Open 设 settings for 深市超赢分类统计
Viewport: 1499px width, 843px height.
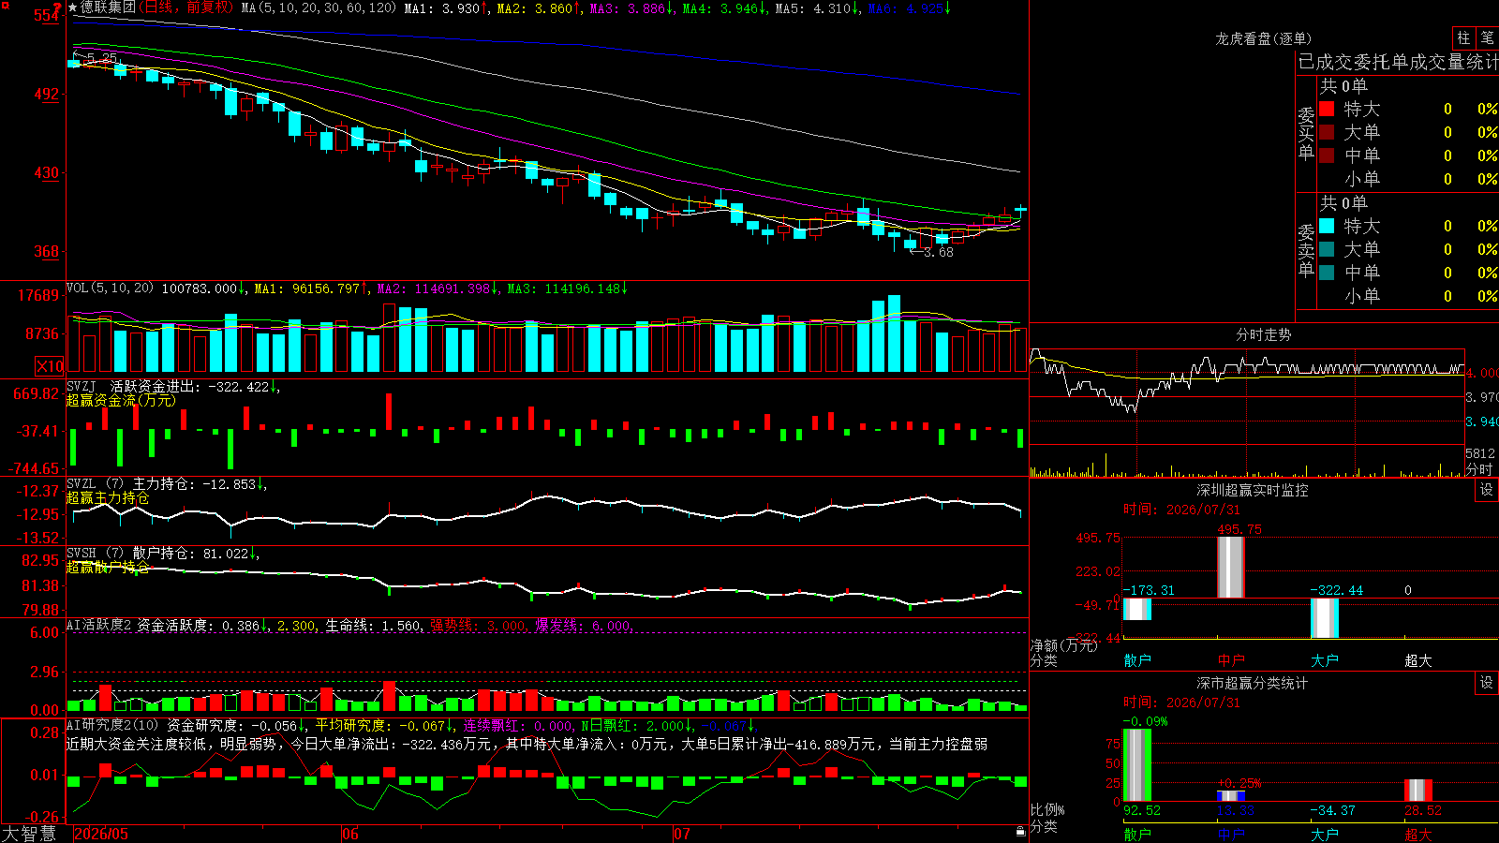1487,683
